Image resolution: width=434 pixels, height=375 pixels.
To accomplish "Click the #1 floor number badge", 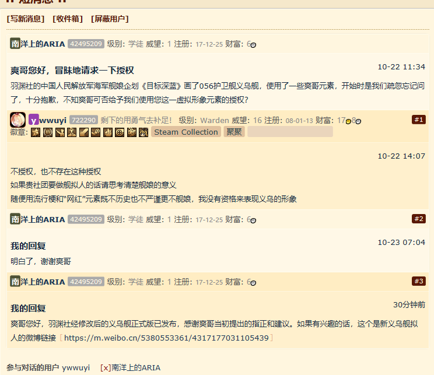I will point(418,120).
